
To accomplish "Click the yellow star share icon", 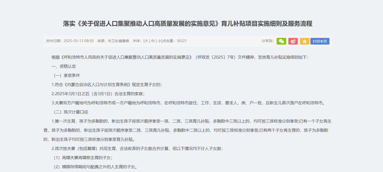I will pyautogui.click(x=305, y=41).
